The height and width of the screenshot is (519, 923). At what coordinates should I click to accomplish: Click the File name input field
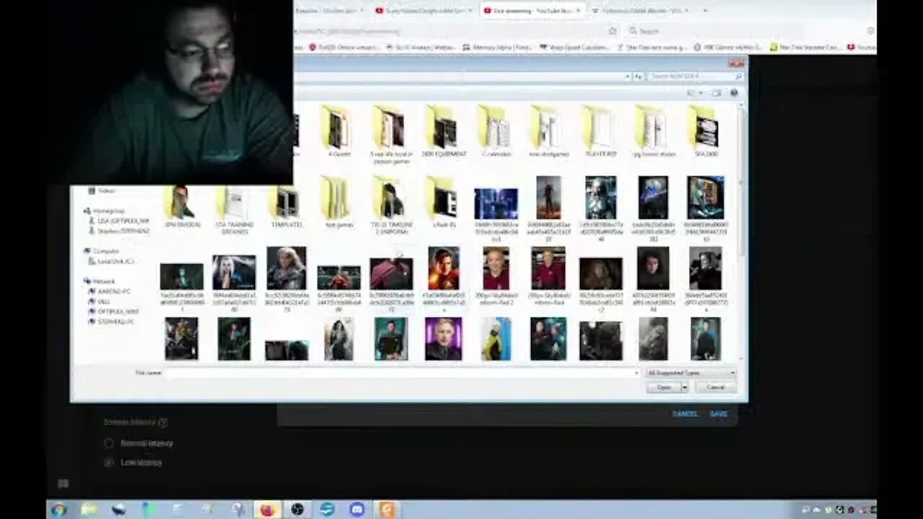[402, 373]
